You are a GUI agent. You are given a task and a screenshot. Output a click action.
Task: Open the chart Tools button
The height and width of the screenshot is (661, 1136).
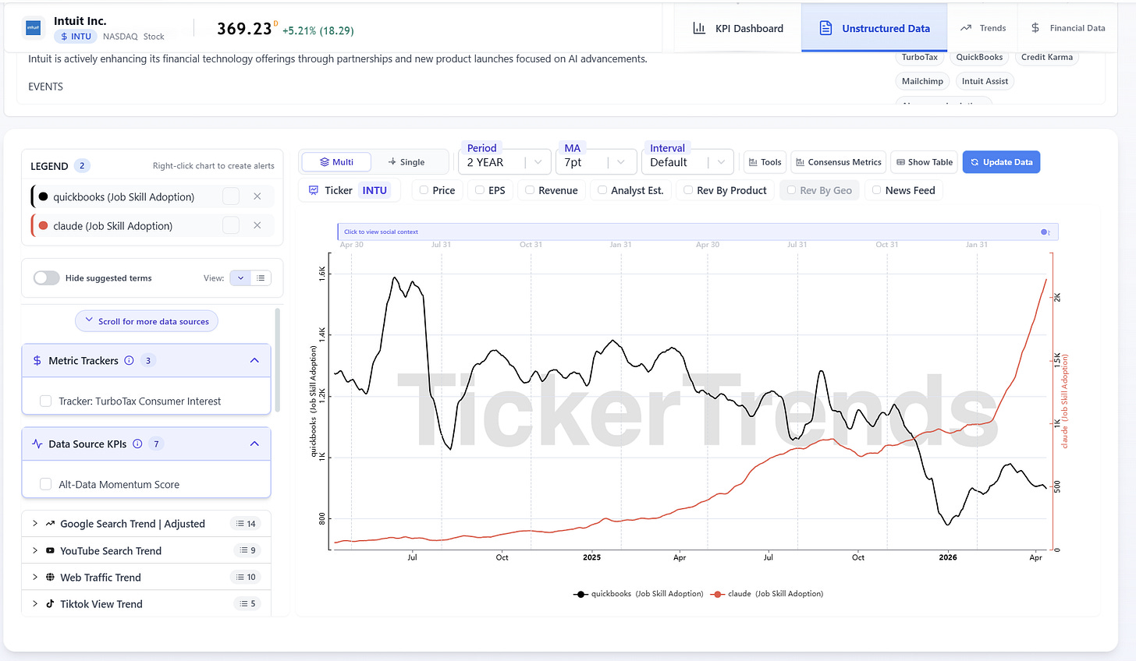click(765, 162)
